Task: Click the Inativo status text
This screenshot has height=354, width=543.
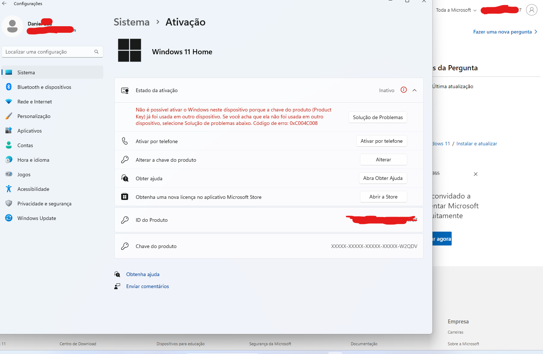Action: (x=387, y=90)
